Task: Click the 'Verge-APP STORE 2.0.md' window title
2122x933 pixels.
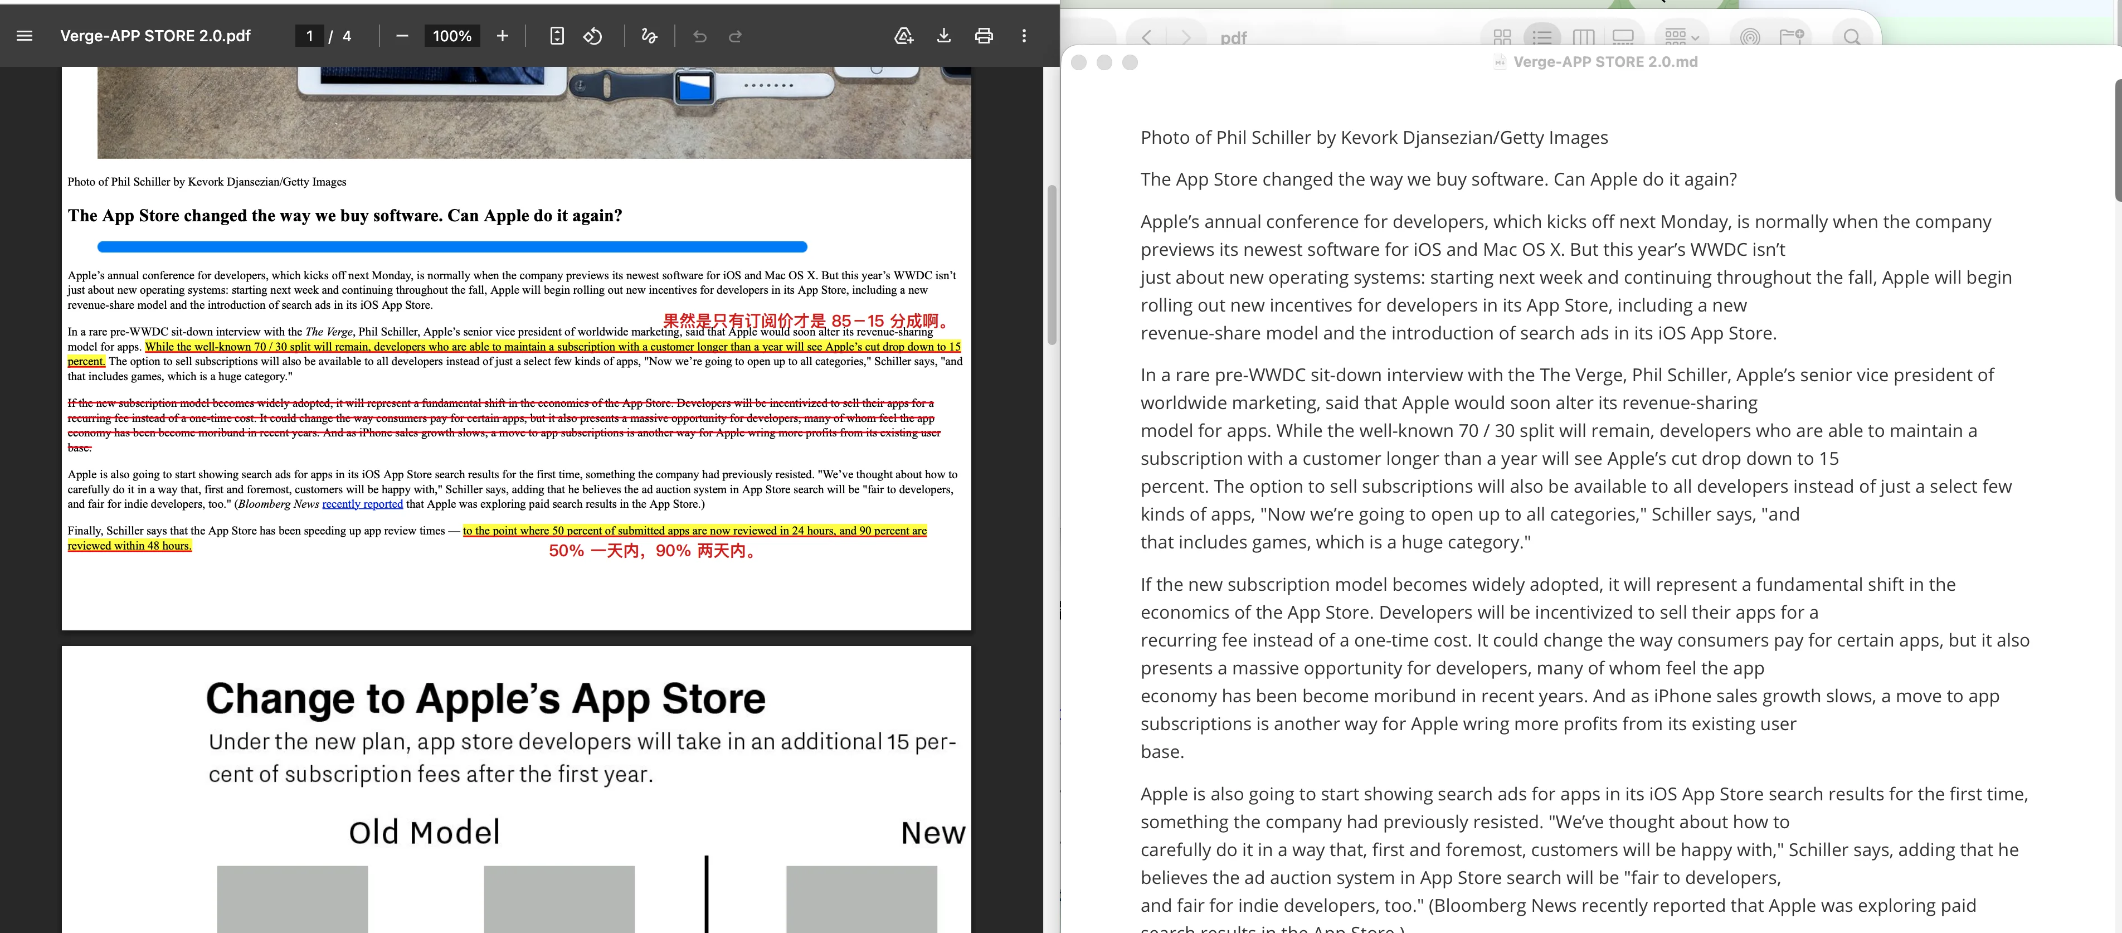Action: point(1605,62)
